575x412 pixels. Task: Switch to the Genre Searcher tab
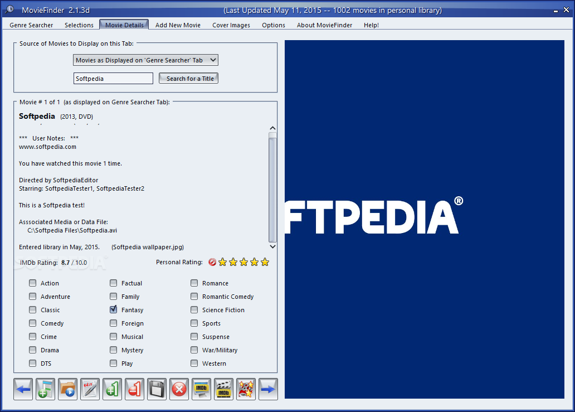coord(31,25)
